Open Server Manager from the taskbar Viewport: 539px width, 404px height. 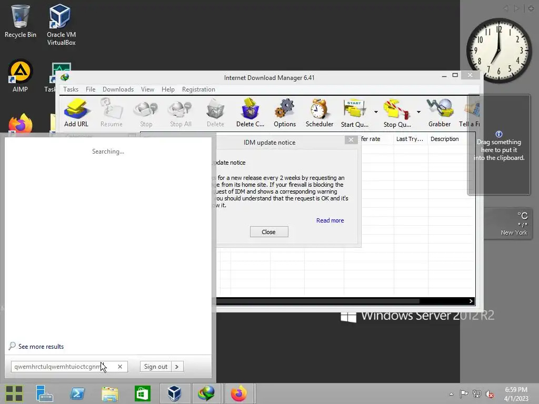point(44,393)
